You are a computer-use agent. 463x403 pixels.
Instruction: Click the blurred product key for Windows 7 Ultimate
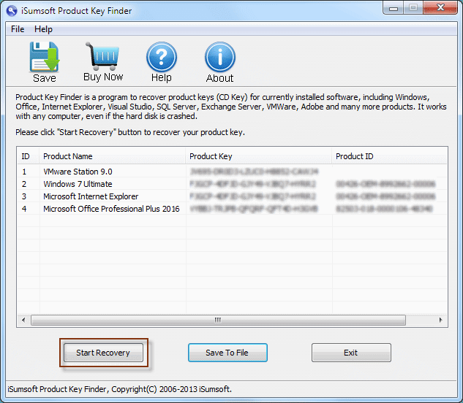253,184
